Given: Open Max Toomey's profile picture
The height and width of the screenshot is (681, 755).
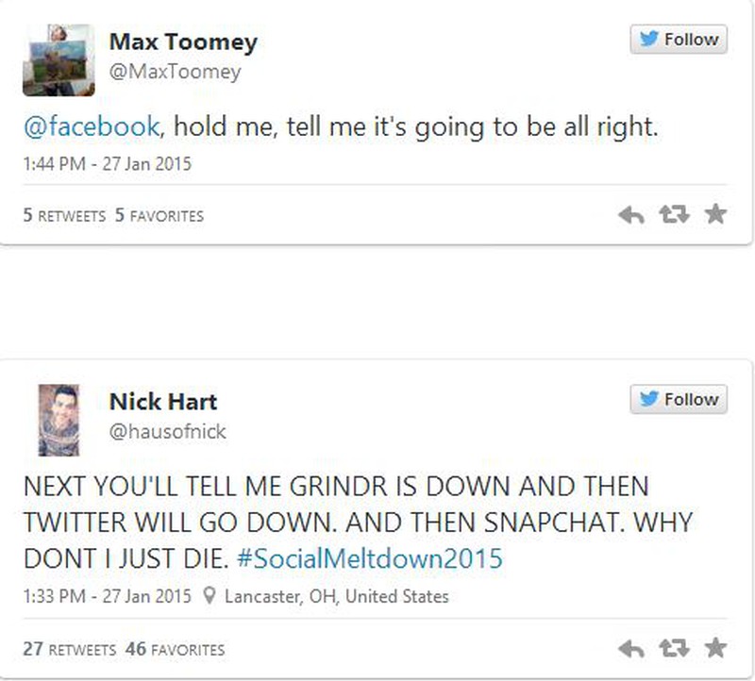Looking at the screenshot, I should (59, 60).
